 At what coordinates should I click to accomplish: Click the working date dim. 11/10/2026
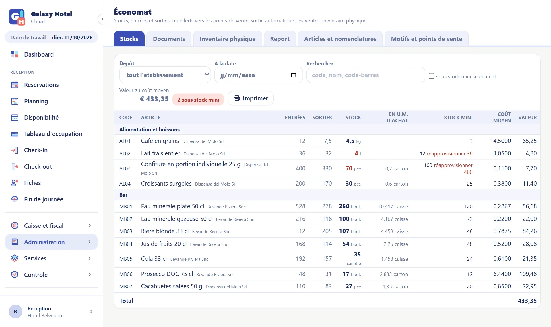[x=72, y=37]
